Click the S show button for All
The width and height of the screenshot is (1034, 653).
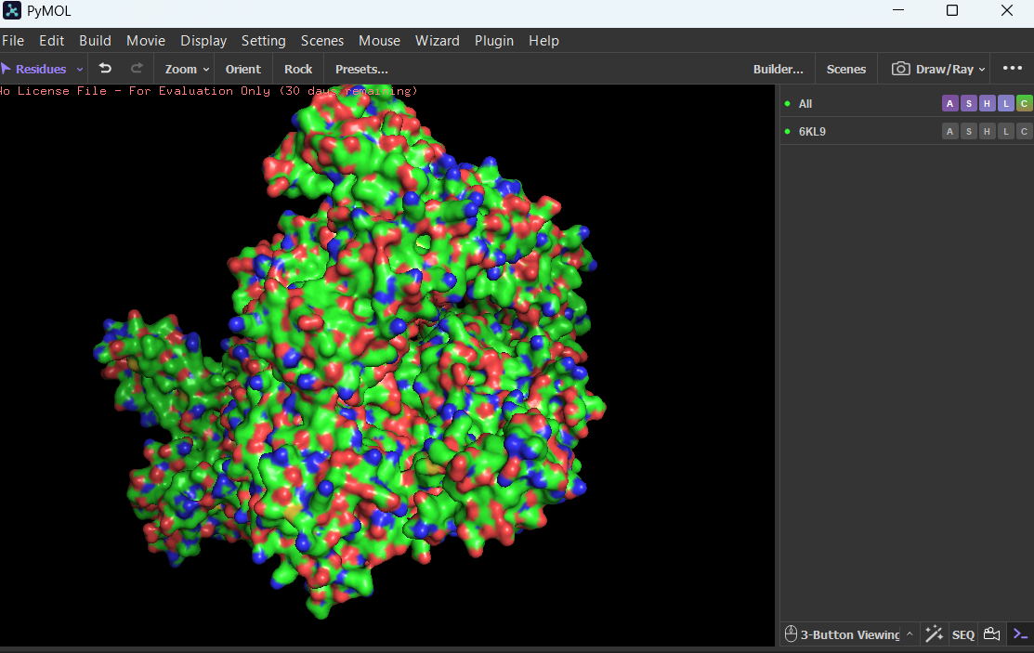[968, 104]
